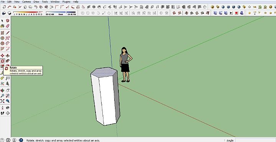This screenshot has width=276, height=142.
Task: Choose the Follow Me tool
Action: click(x=8, y=61)
